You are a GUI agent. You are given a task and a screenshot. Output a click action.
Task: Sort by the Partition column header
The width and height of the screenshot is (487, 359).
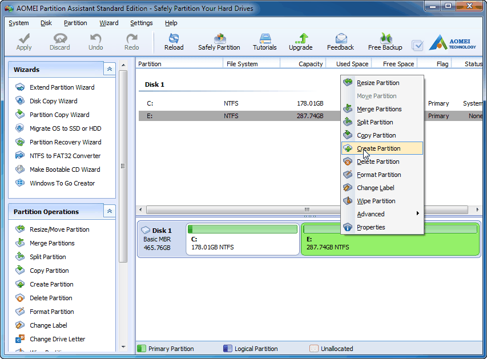click(x=179, y=64)
